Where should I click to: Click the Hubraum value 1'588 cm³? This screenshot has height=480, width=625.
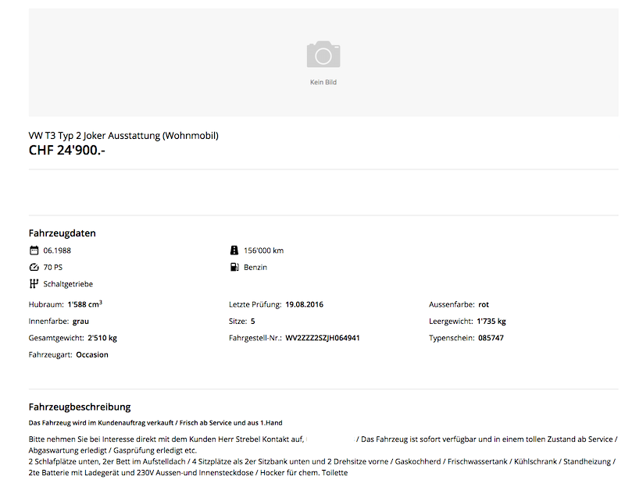pyautogui.click(x=85, y=304)
